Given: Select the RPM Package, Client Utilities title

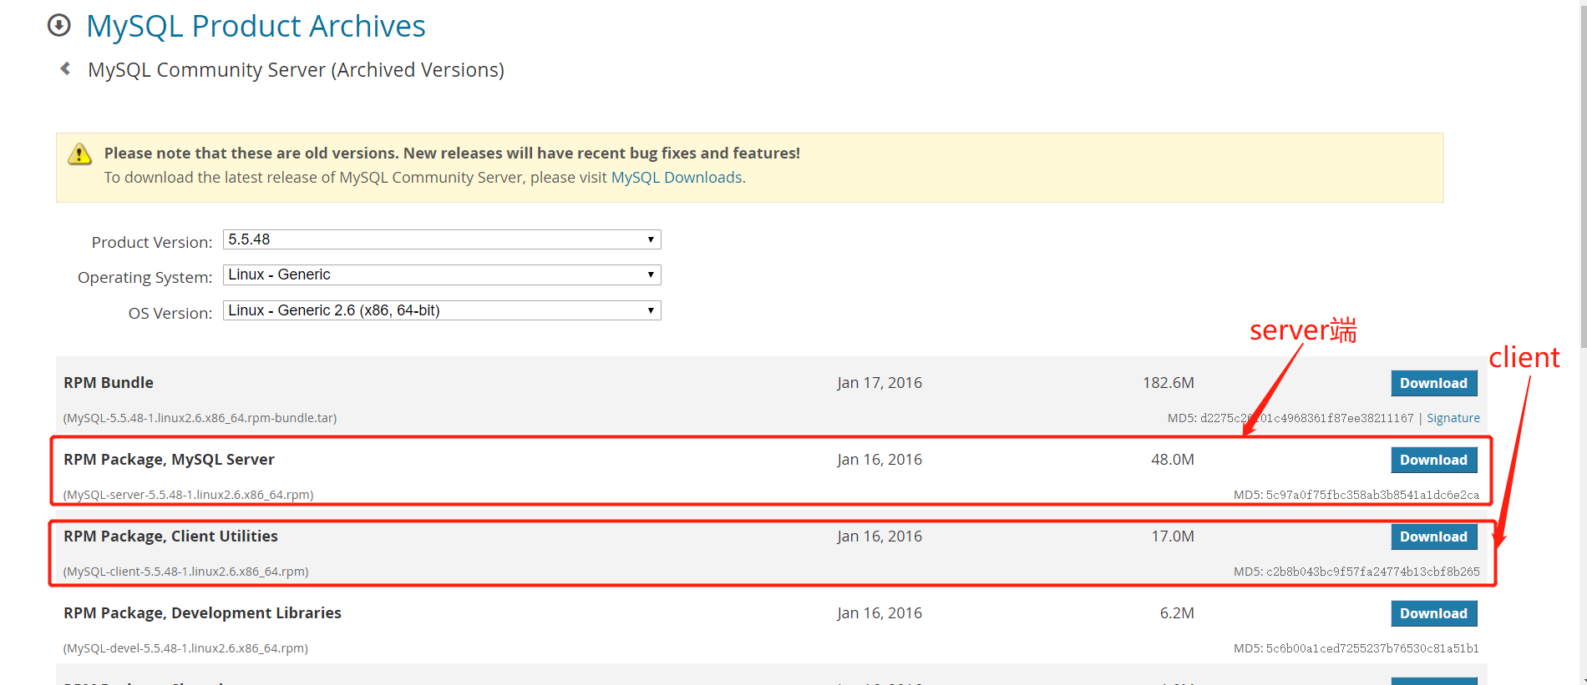Looking at the screenshot, I should pos(170,536).
